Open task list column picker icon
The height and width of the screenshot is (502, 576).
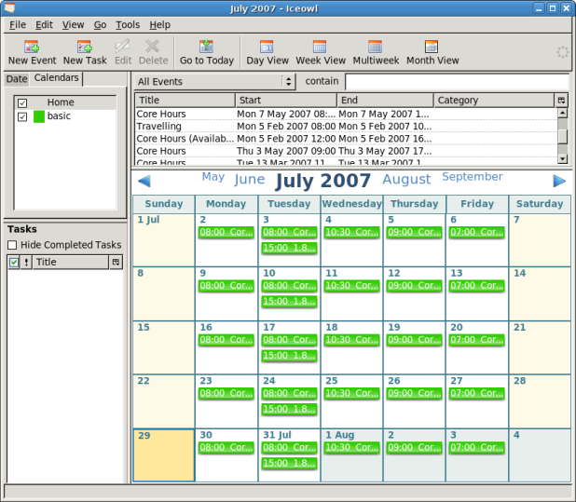pos(116,262)
